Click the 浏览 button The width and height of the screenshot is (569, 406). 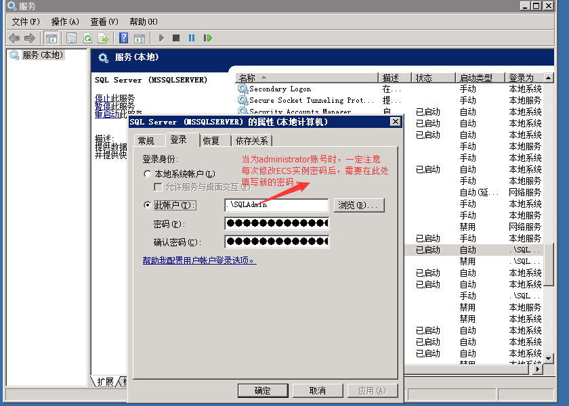[359, 205]
